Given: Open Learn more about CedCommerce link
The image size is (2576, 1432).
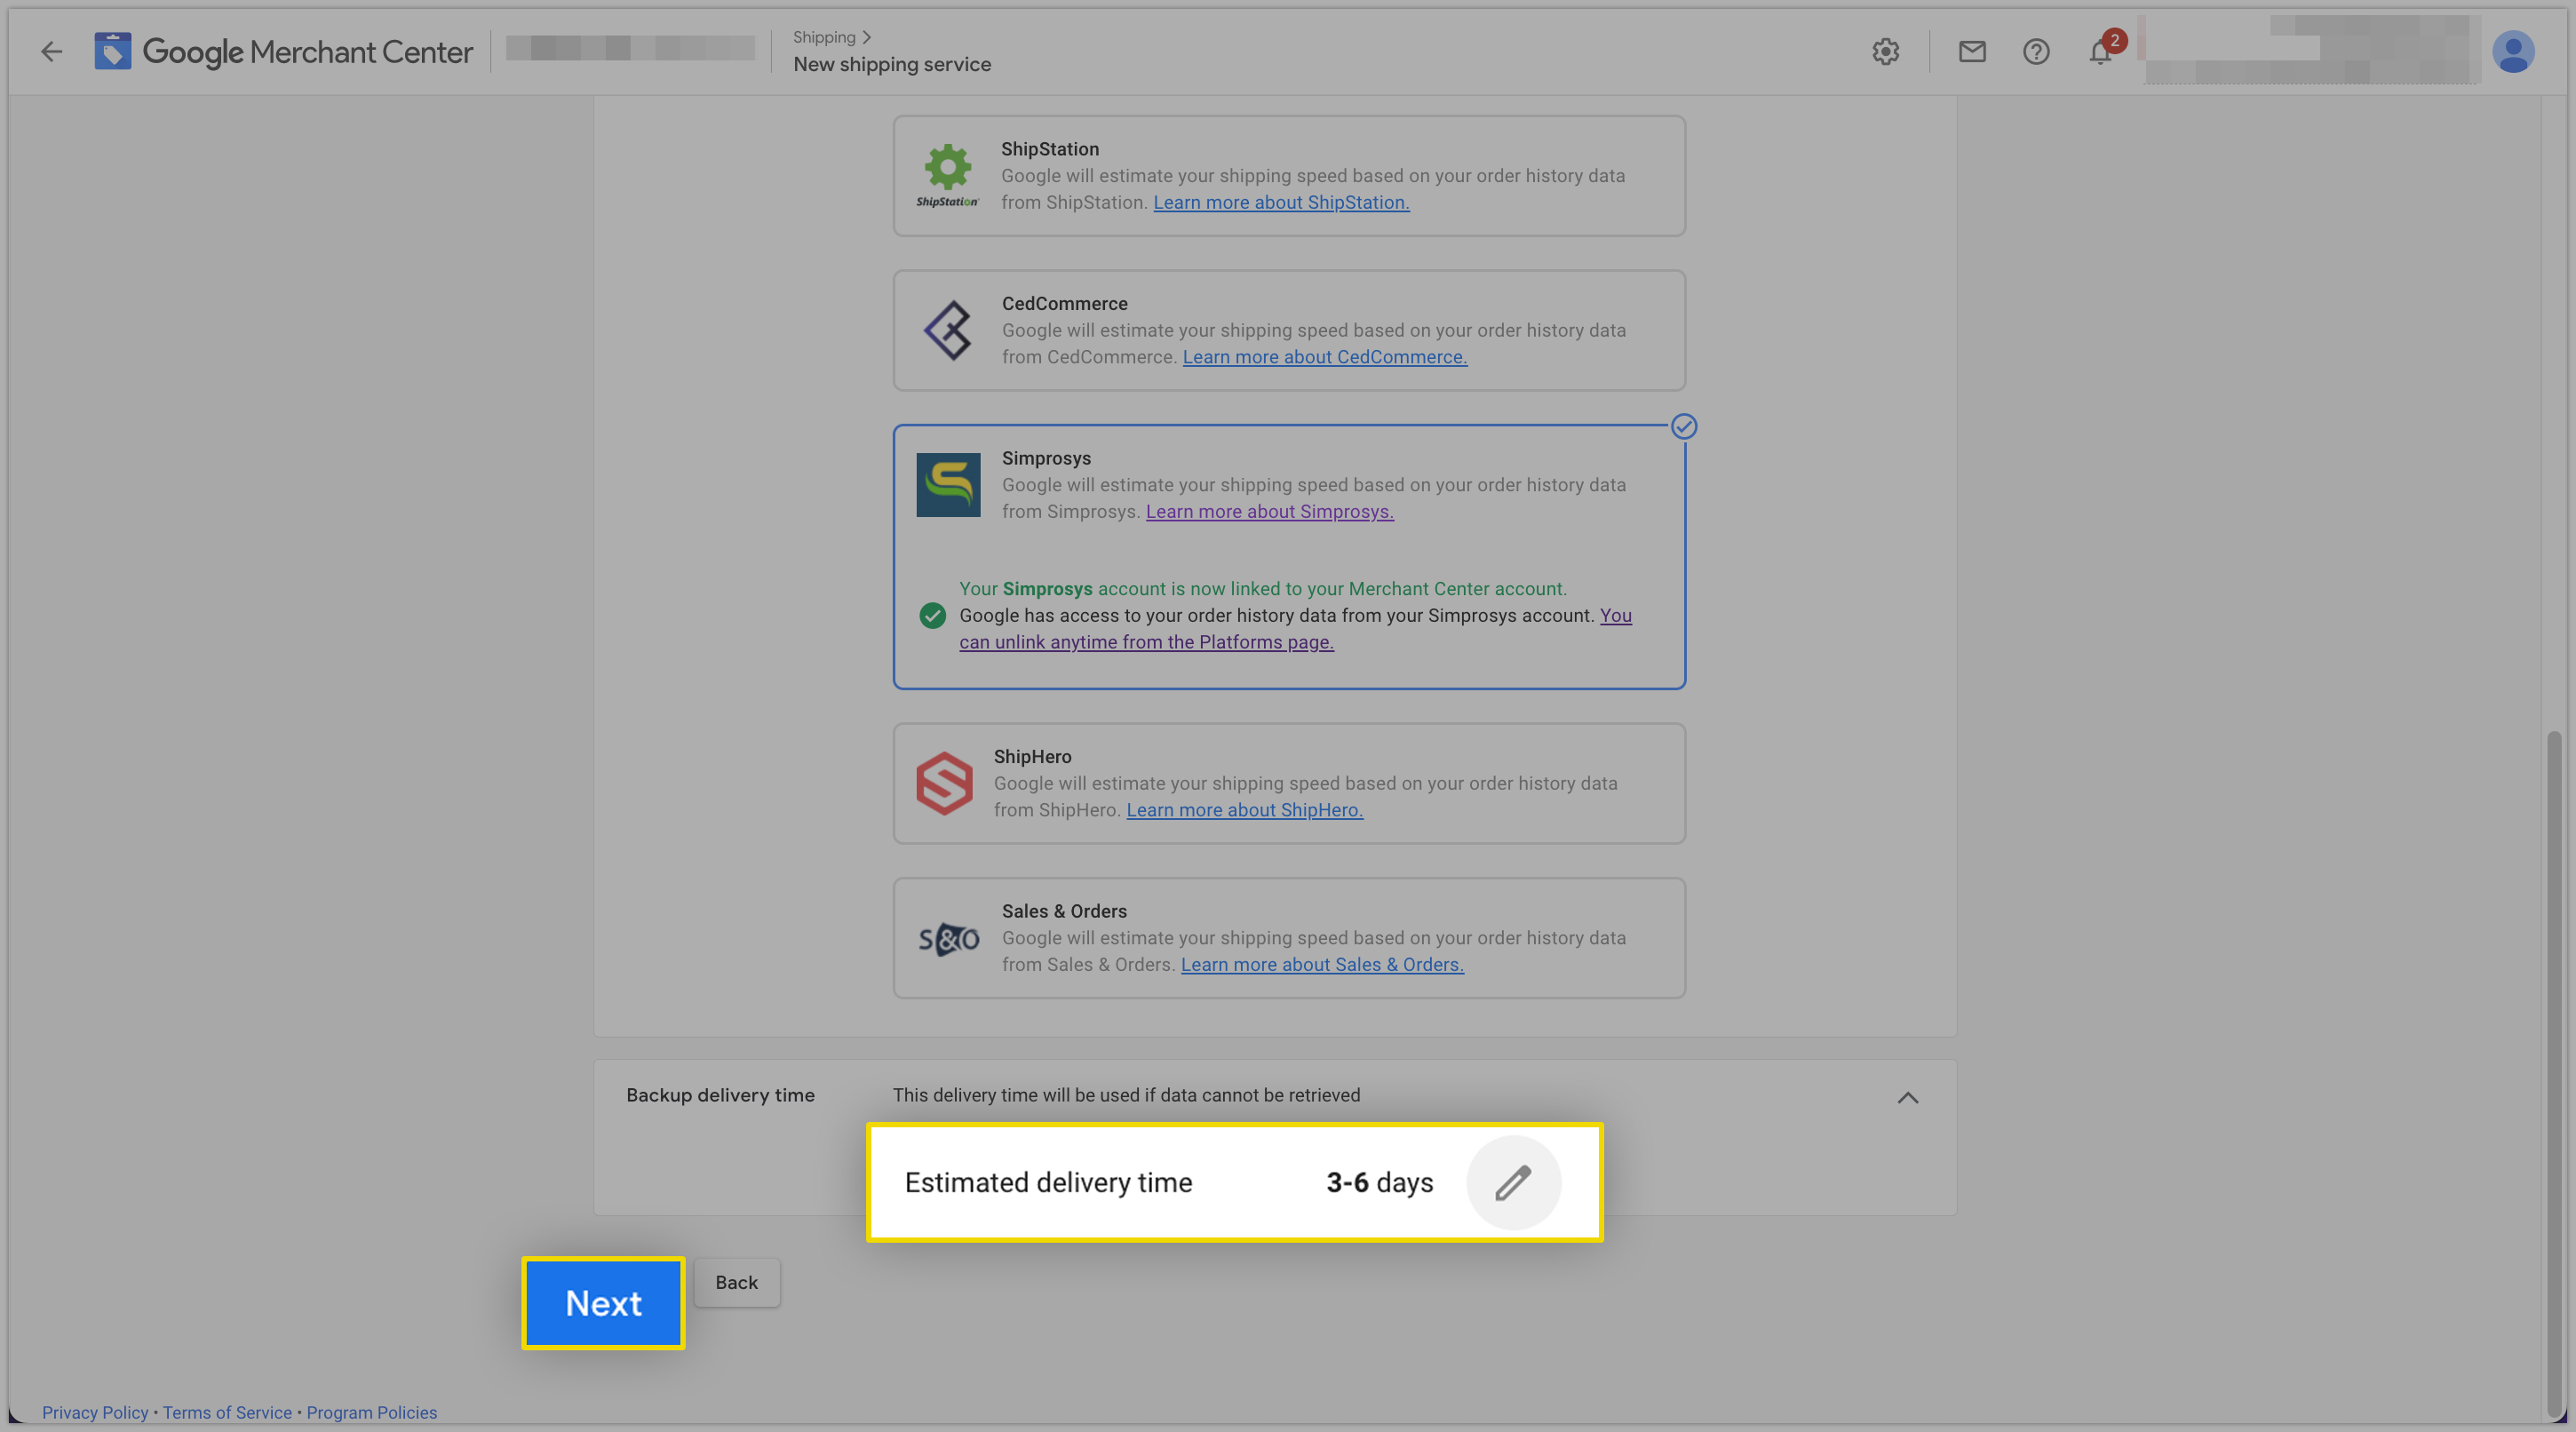Looking at the screenshot, I should pos(1324,357).
